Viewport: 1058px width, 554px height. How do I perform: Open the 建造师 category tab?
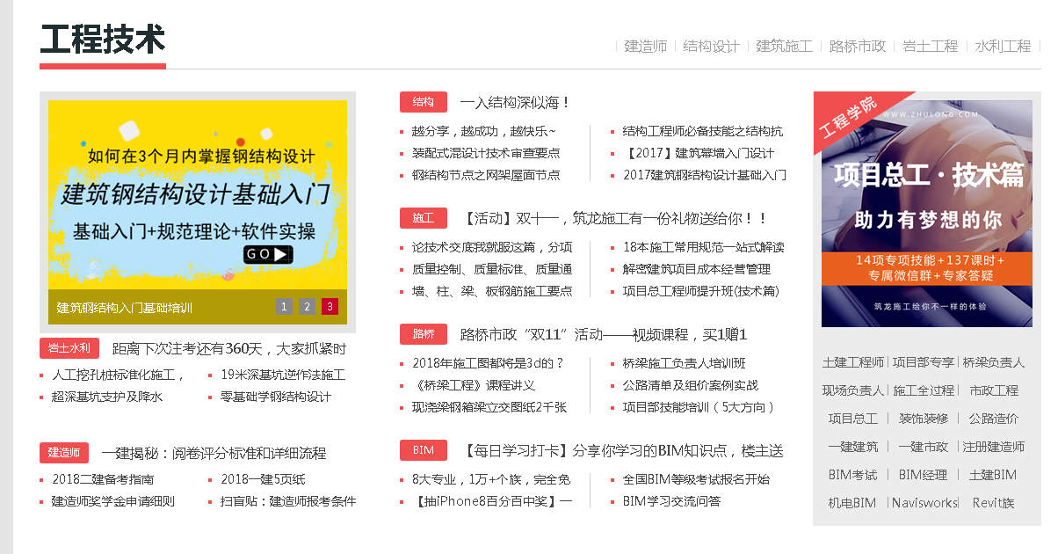click(x=646, y=47)
